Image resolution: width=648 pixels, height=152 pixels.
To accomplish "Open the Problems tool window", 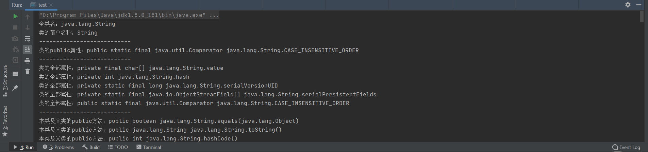I will pyautogui.click(x=58, y=147).
